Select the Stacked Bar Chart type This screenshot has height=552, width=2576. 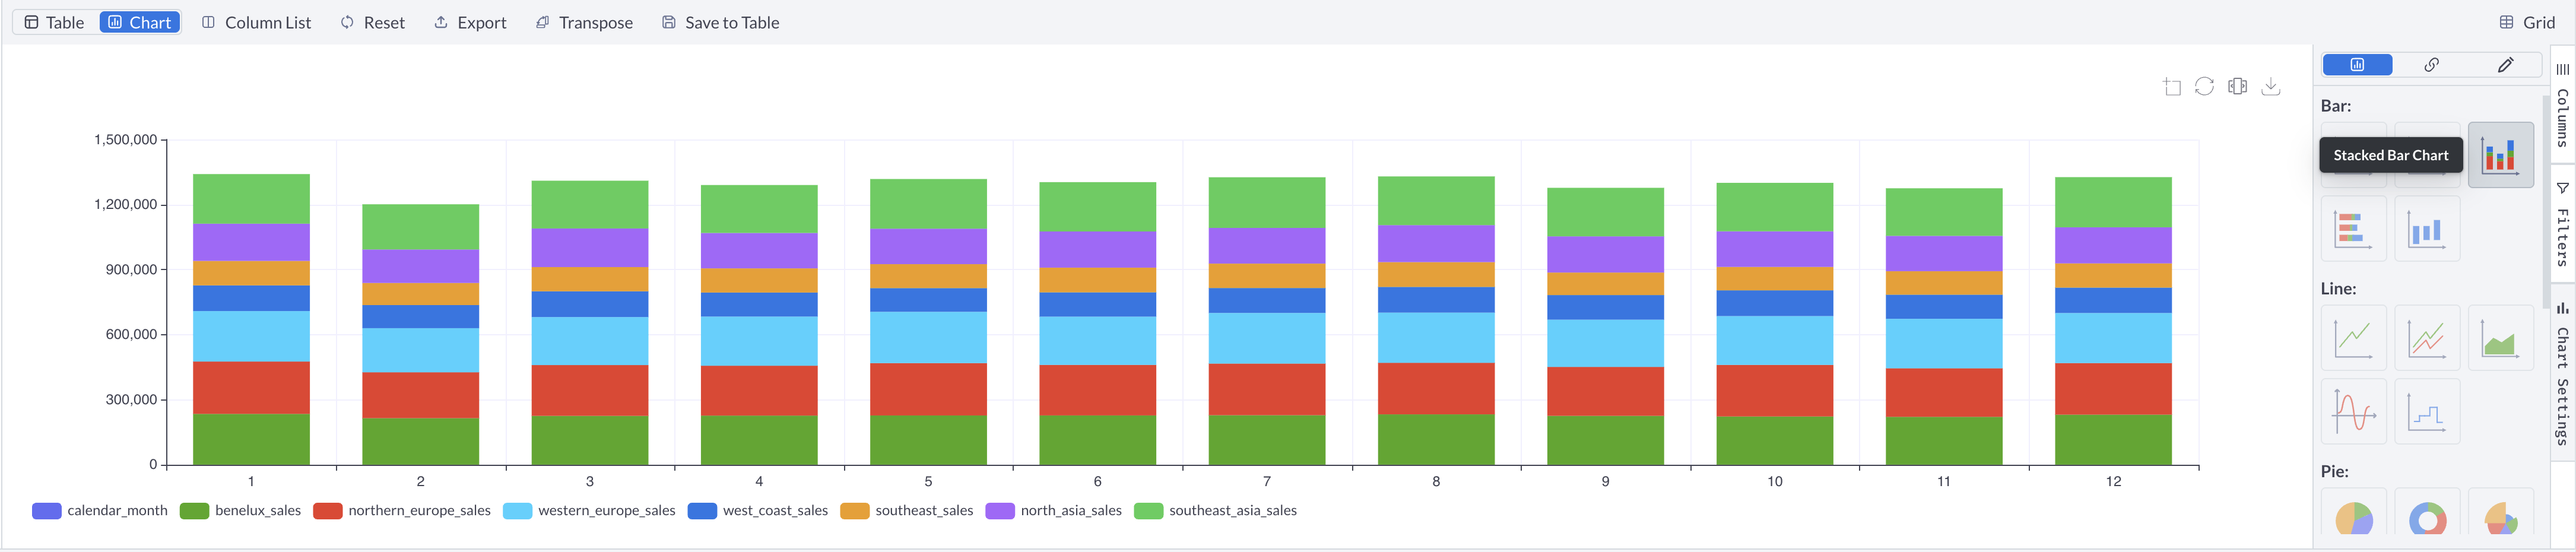tap(2499, 154)
